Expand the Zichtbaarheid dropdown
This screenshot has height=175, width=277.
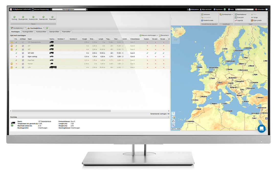pos(226,15)
